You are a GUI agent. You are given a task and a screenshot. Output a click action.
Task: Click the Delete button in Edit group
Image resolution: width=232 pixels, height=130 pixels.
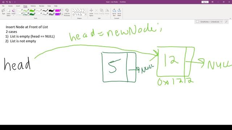point(96,12)
